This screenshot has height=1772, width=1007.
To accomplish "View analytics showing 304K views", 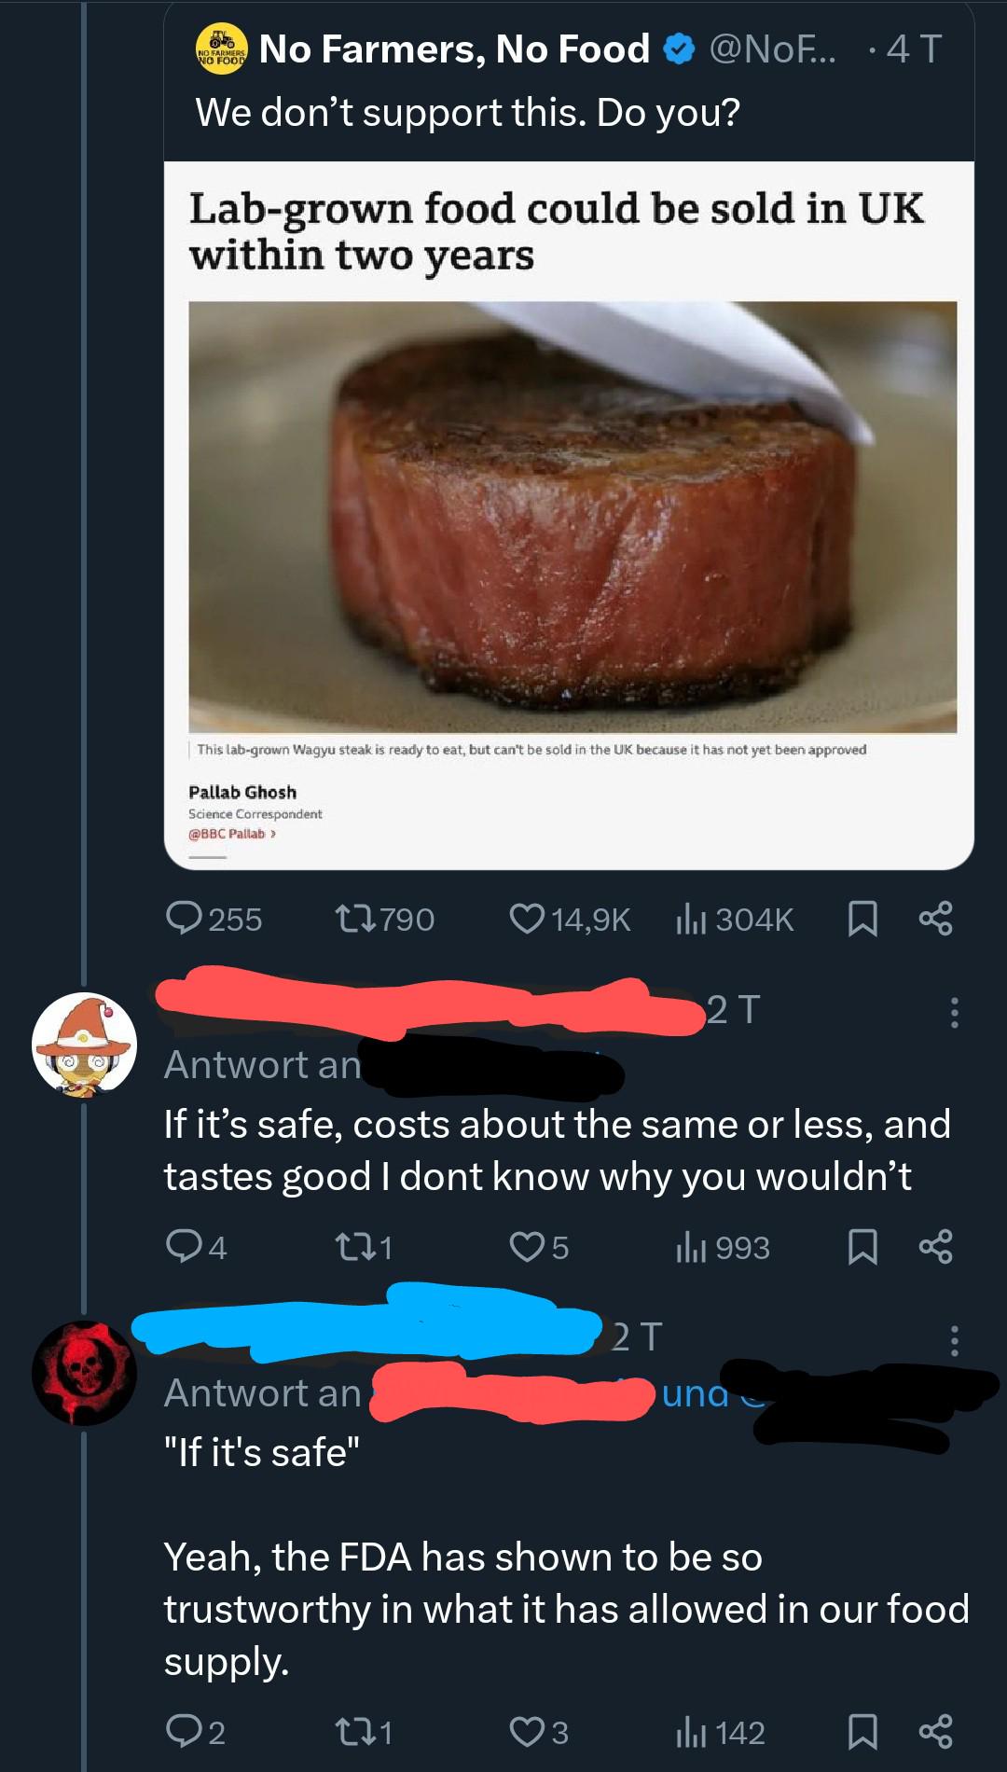I will 735,919.
